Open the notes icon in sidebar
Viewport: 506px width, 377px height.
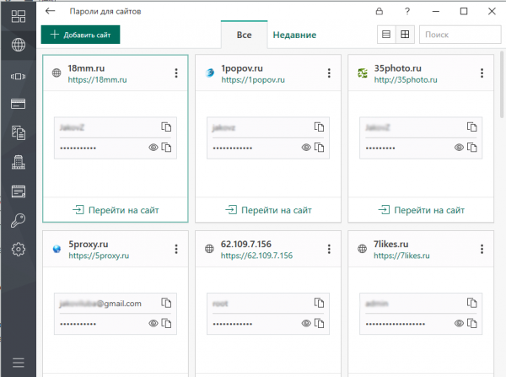coord(19,191)
